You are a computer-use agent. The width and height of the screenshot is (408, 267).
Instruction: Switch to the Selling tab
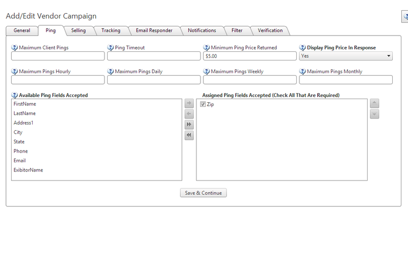[79, 31]
